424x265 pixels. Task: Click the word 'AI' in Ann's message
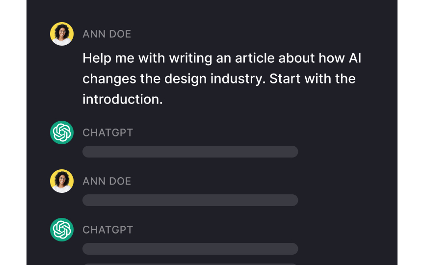[355, 58]
